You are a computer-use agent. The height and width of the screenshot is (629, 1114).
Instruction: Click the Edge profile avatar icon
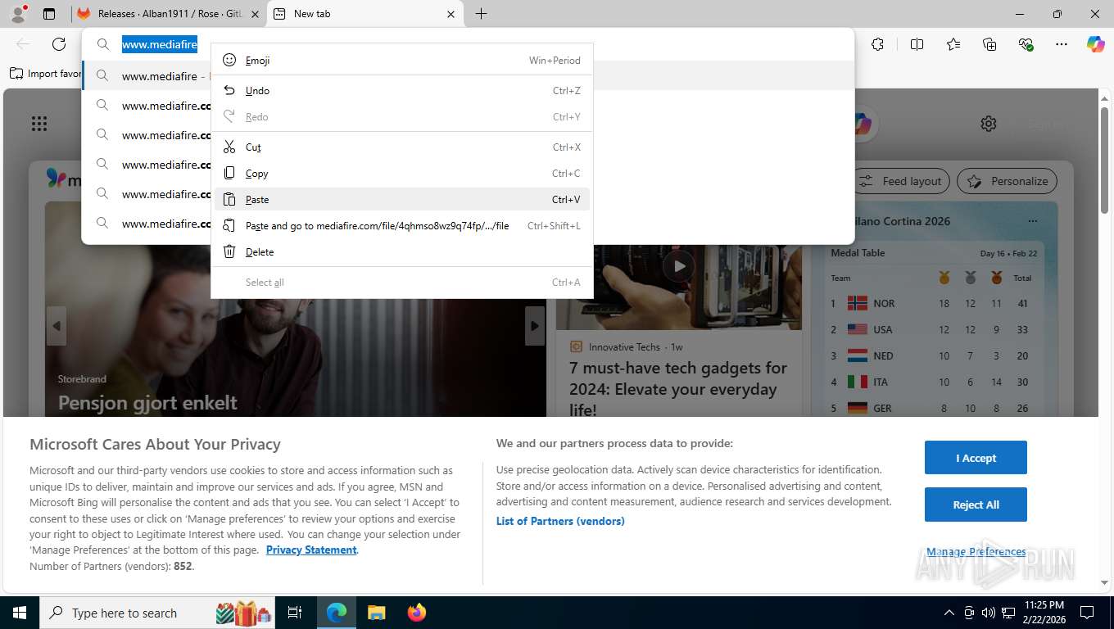pyautogui.click(x=18, y=14)
